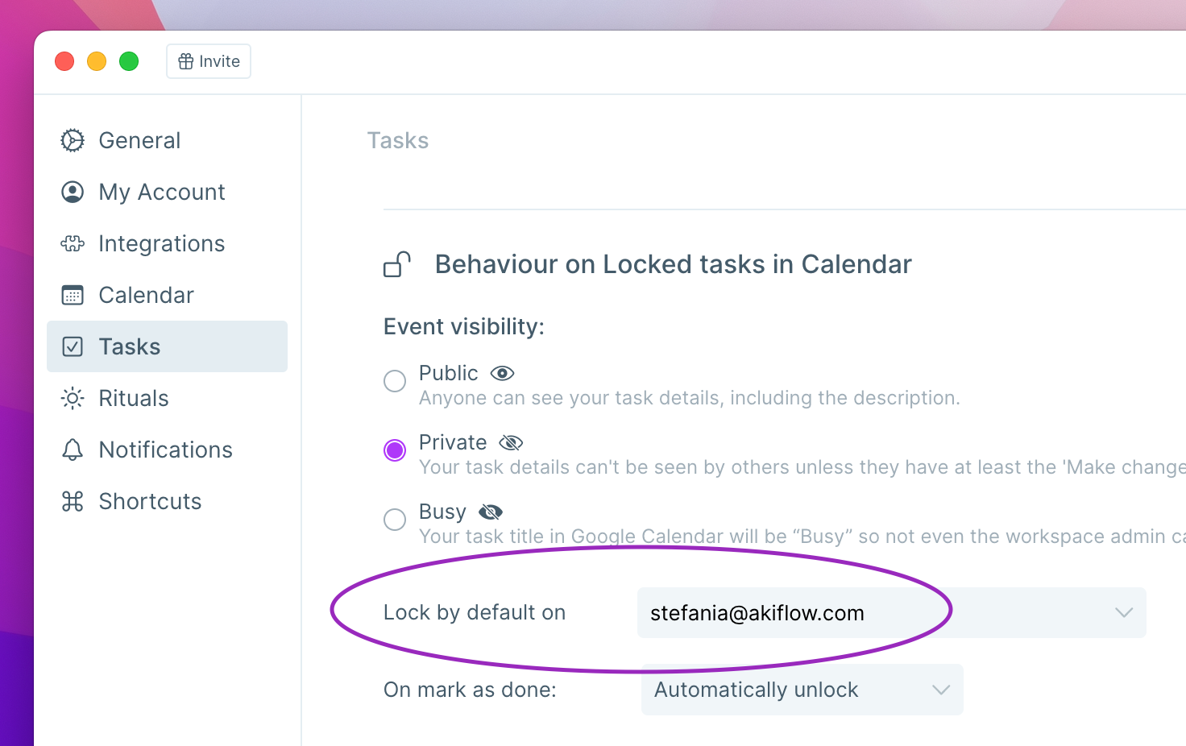The height and width of the screenshot is (746, 1186).
Task: Select the Private visibility radio button
Action: point(395,450)
